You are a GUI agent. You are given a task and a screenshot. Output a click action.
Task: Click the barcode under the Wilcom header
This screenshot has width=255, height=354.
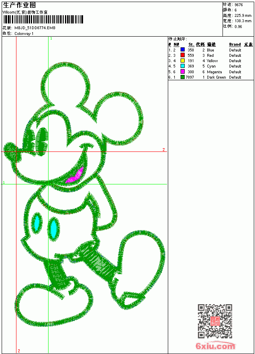43,19
